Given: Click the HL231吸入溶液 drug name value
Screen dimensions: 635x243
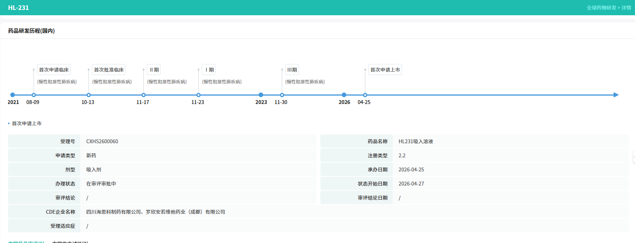Looking at the screenshot, I should point(416,141).
